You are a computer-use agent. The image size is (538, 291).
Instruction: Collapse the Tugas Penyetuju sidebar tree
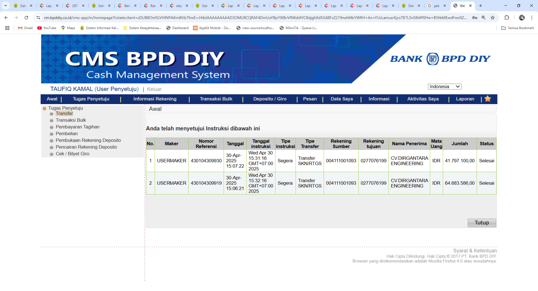[45, 108]
